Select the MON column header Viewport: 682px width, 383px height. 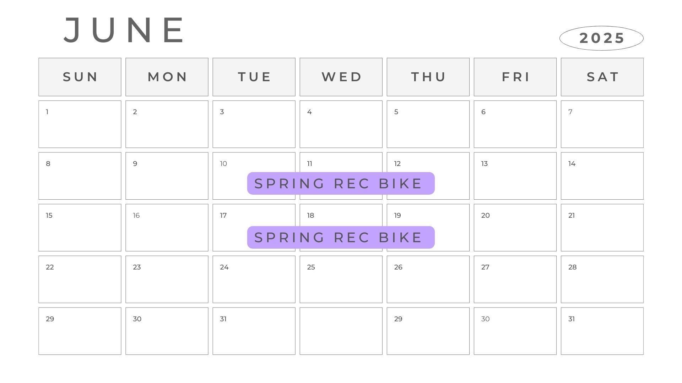(x=167, y=77)
